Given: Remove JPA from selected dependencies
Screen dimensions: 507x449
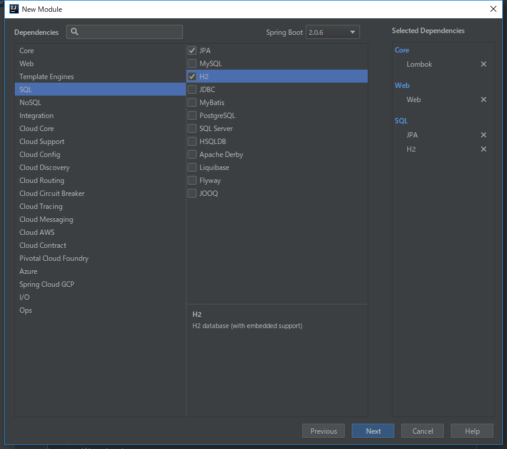Looking at the screenshot, I should pos(483,135).
